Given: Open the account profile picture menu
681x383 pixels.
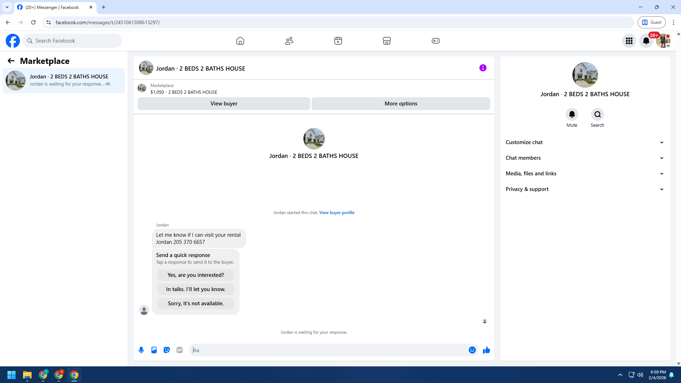Looking at the screenshot, I should [x=663, y=41].
